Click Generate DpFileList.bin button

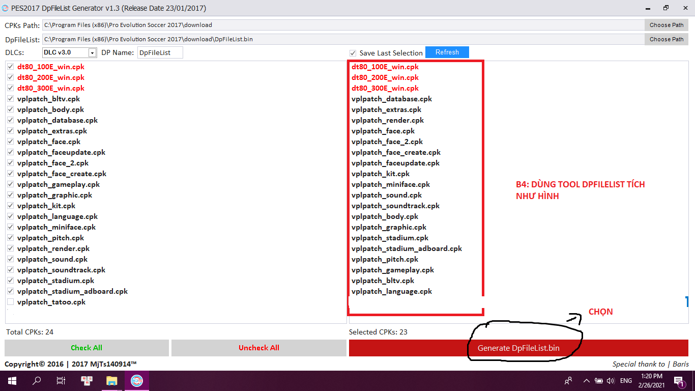coord(518,348)
